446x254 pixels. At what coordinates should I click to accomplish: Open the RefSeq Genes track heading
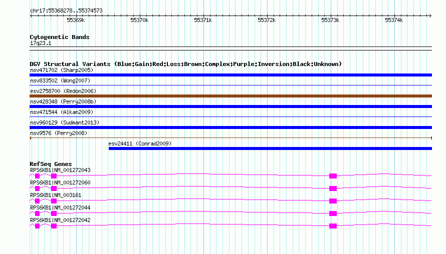51,164
